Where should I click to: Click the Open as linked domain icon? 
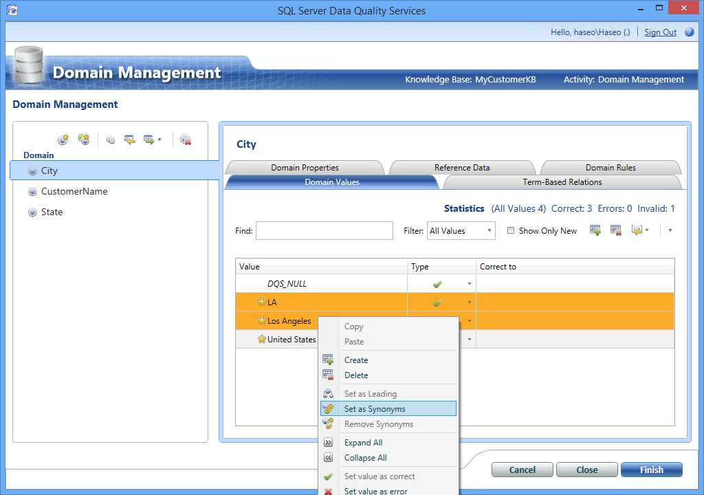point(130,140)
